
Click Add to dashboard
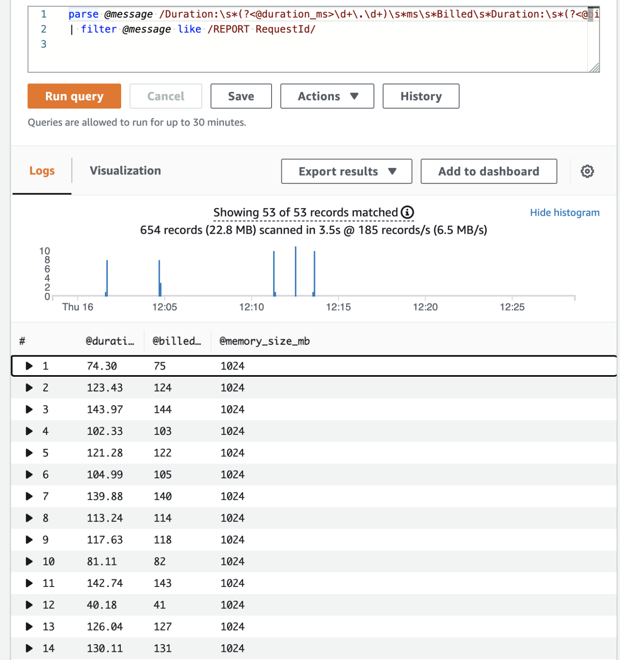coord(489,171)
